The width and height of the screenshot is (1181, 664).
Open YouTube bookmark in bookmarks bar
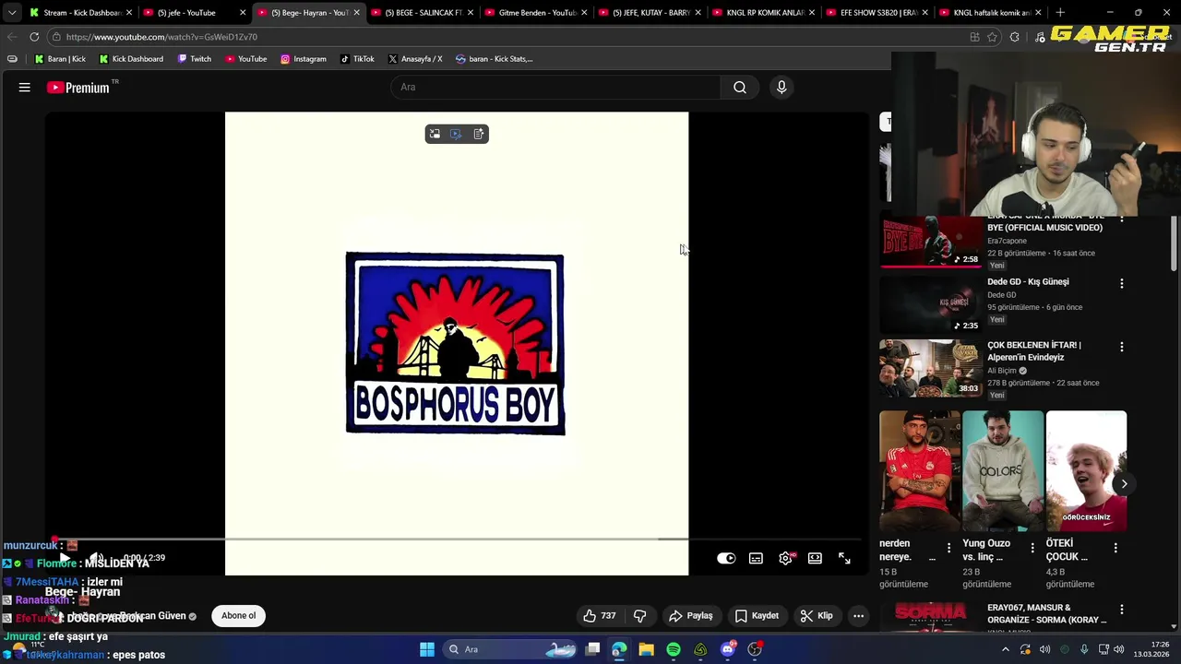(x=245, y=59)
